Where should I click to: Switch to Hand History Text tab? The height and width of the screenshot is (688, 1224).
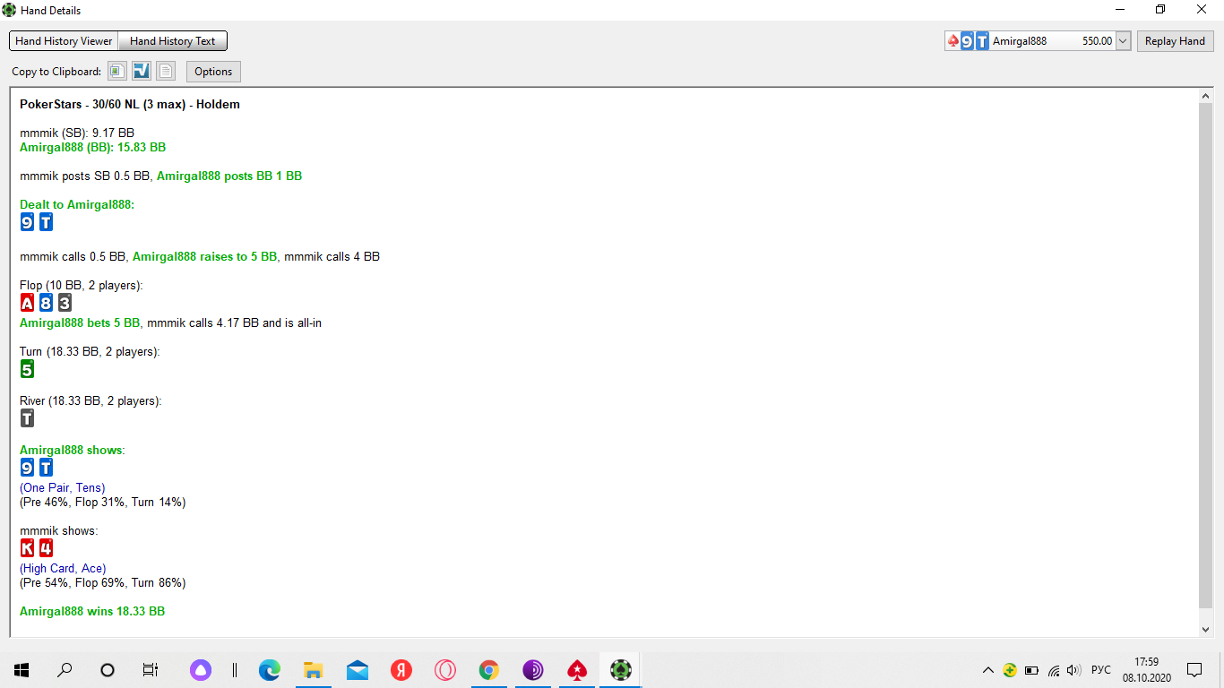coord(173,41)
